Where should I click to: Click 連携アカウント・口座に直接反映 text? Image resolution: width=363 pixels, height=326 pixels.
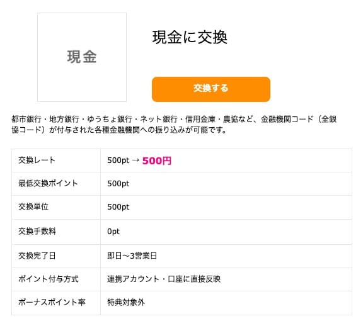tap(164, 279)
